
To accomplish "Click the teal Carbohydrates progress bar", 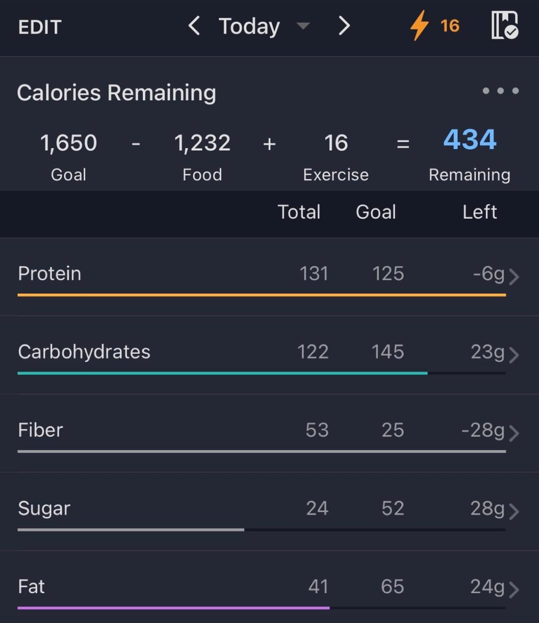I will 222,373.
